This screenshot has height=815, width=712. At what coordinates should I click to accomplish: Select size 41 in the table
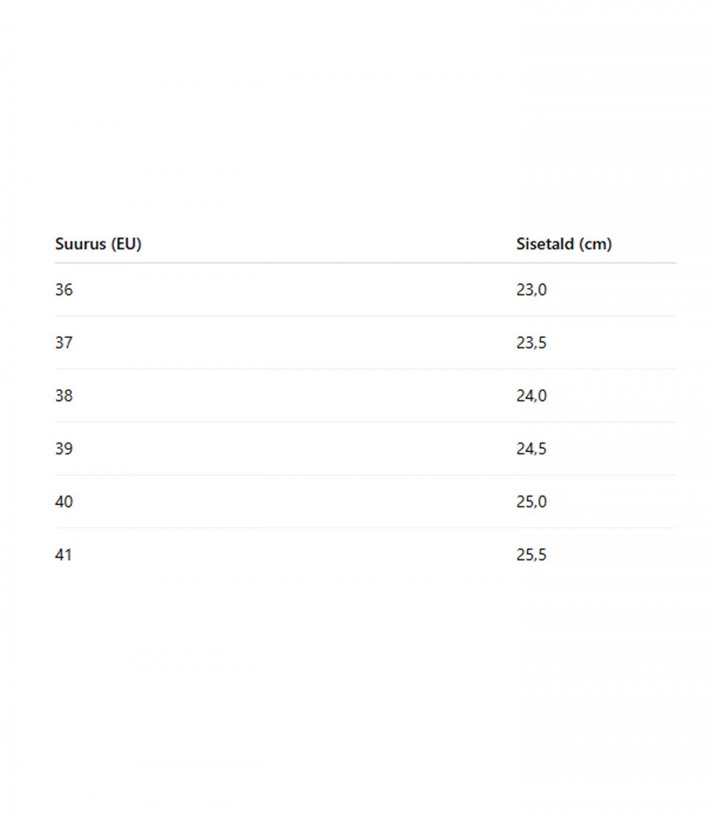[63, 555]
